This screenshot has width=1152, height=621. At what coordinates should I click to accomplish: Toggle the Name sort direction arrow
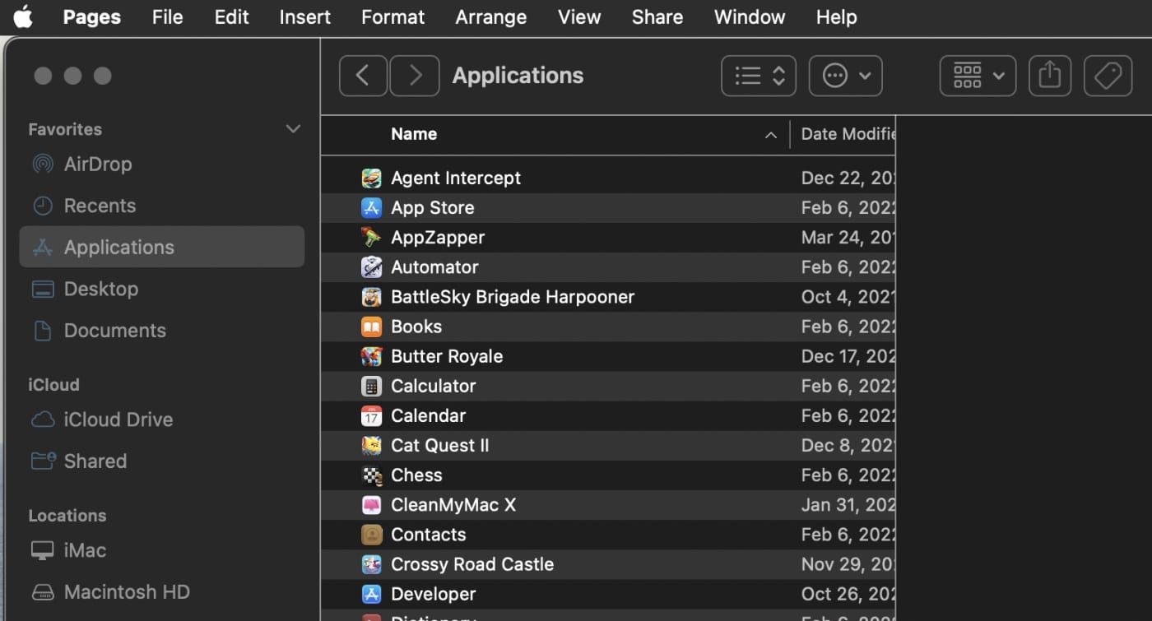coord(770,135)
